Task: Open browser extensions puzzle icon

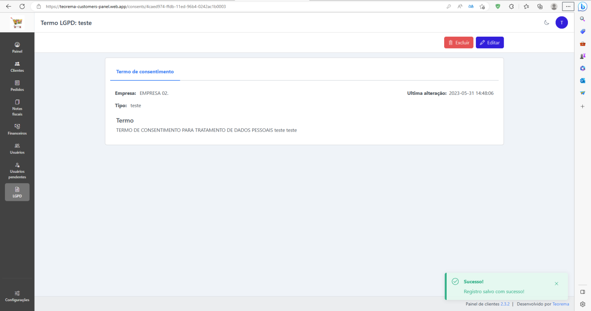Action: point(511,6)
